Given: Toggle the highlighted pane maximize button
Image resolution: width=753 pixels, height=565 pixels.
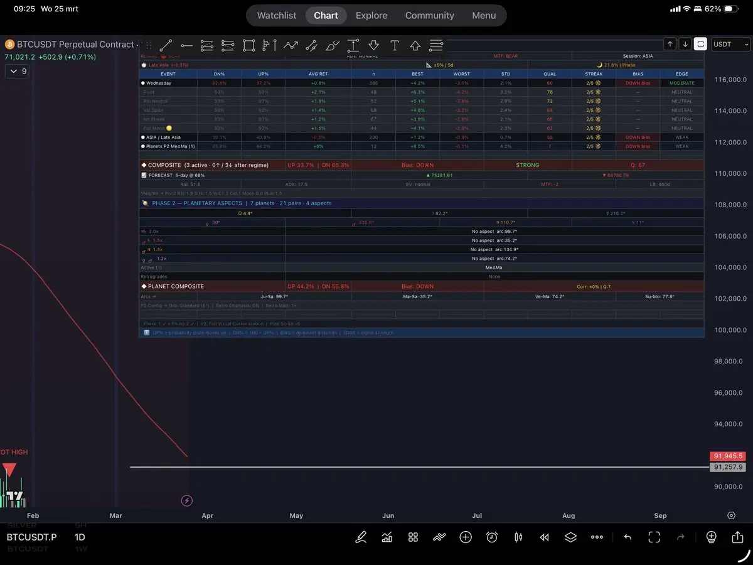Looking at the screenshot, I should pos(700,44).
